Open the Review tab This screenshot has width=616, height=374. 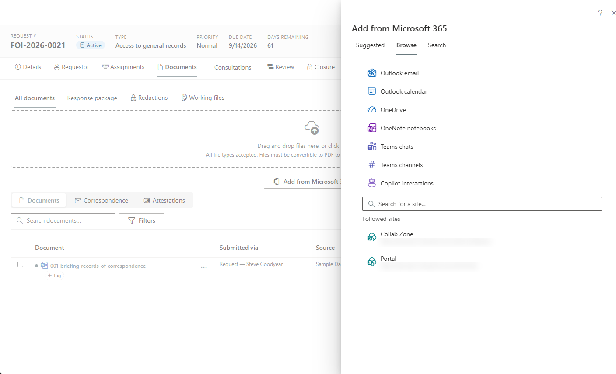point(280,67)
